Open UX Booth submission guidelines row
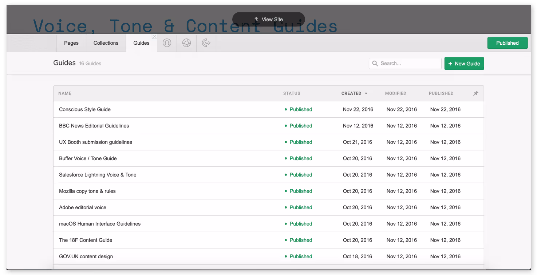 tap(269, 142)
